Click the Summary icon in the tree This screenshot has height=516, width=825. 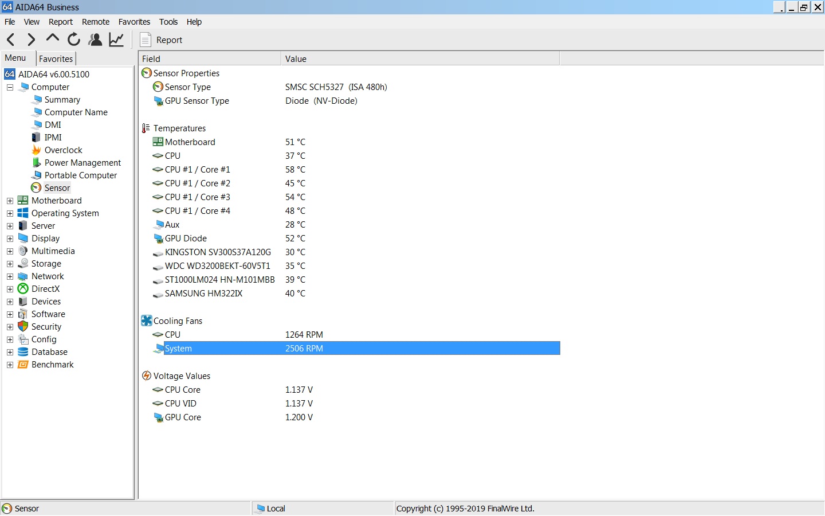[37, 99]
